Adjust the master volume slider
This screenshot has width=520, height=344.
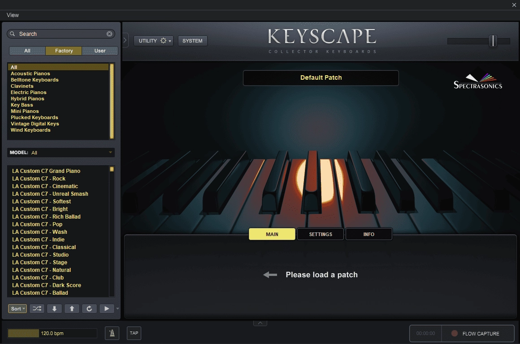coord(493,41)
